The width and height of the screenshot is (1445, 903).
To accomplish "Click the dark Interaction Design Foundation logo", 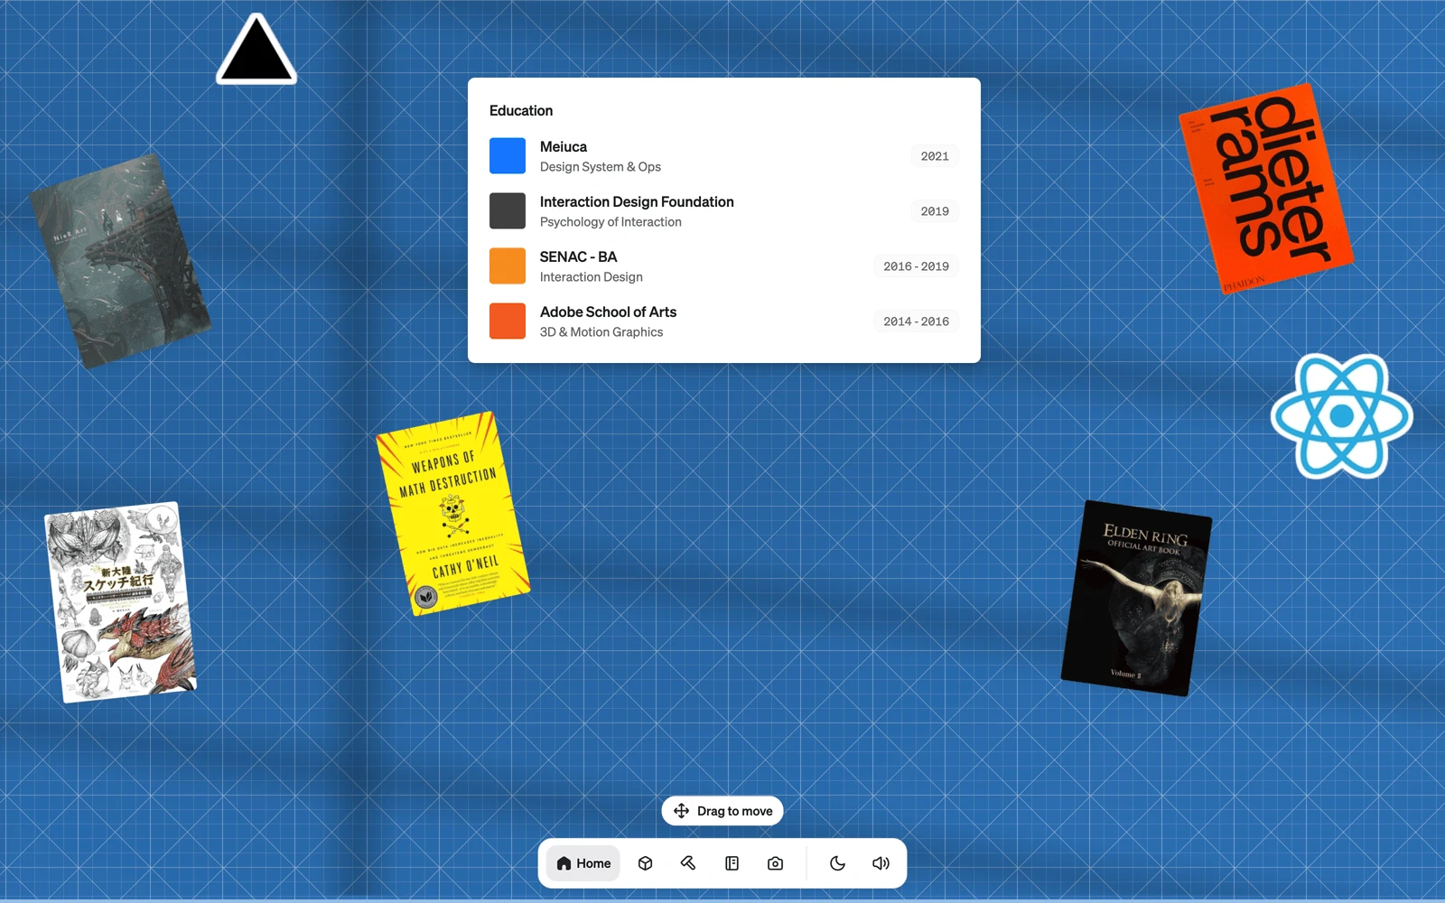I will [x=508, y=210].
